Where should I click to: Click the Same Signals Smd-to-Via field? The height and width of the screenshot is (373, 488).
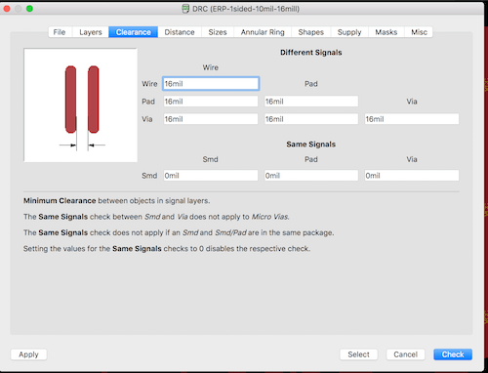412,176
